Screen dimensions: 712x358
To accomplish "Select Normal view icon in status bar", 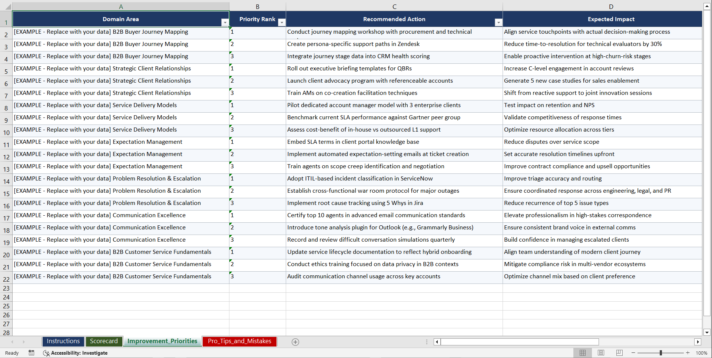I will tap(582, 353).
